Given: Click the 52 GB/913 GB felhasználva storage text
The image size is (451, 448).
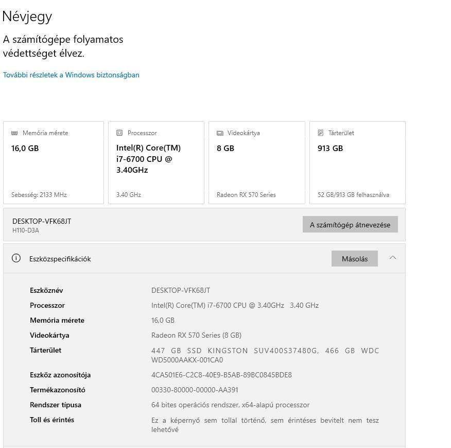Looking at the screenshot, I should click(353, 195).
